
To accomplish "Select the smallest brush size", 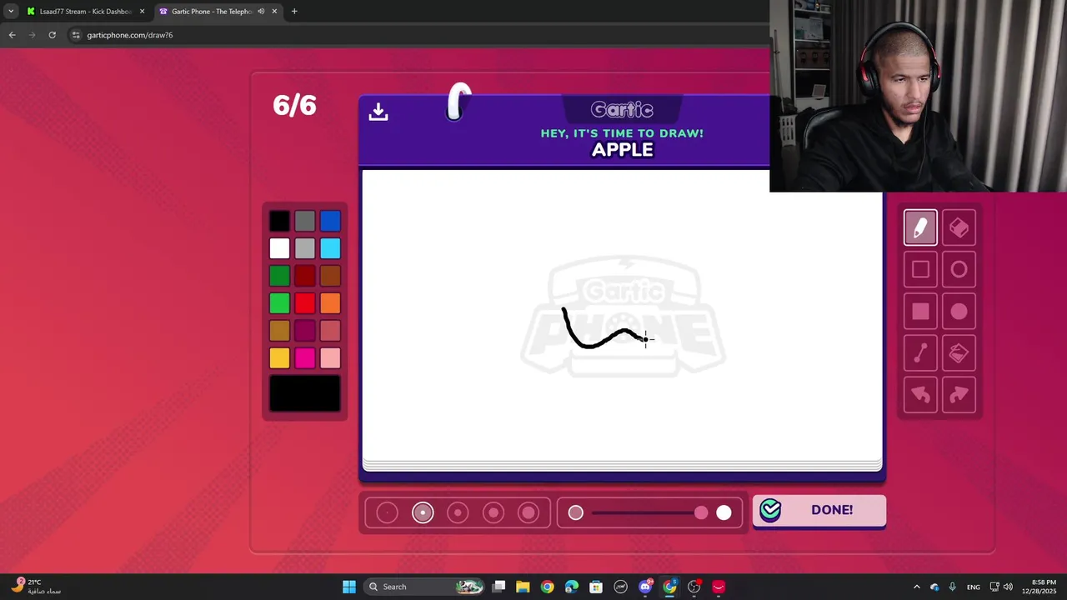I will pos(387,513).
